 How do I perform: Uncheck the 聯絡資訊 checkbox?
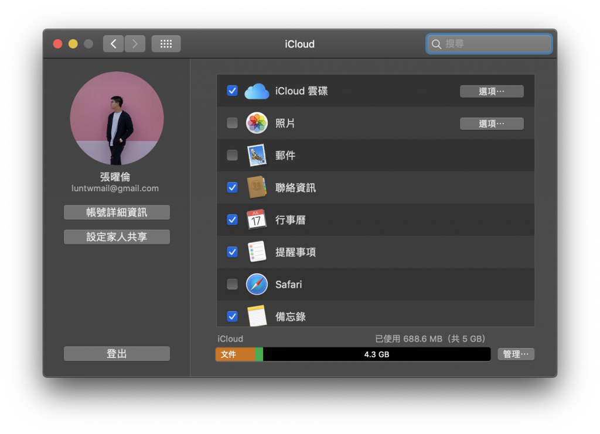(232, 188)
